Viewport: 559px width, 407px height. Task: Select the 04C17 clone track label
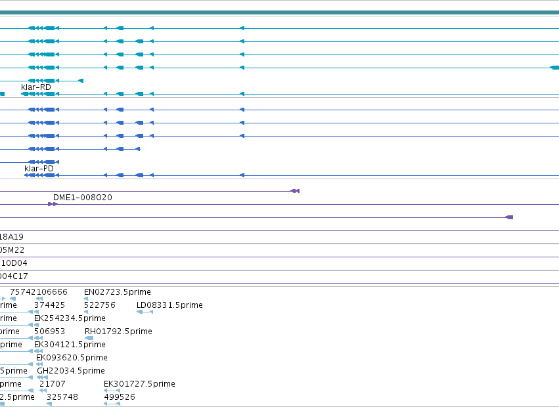(x=14, y=276)
